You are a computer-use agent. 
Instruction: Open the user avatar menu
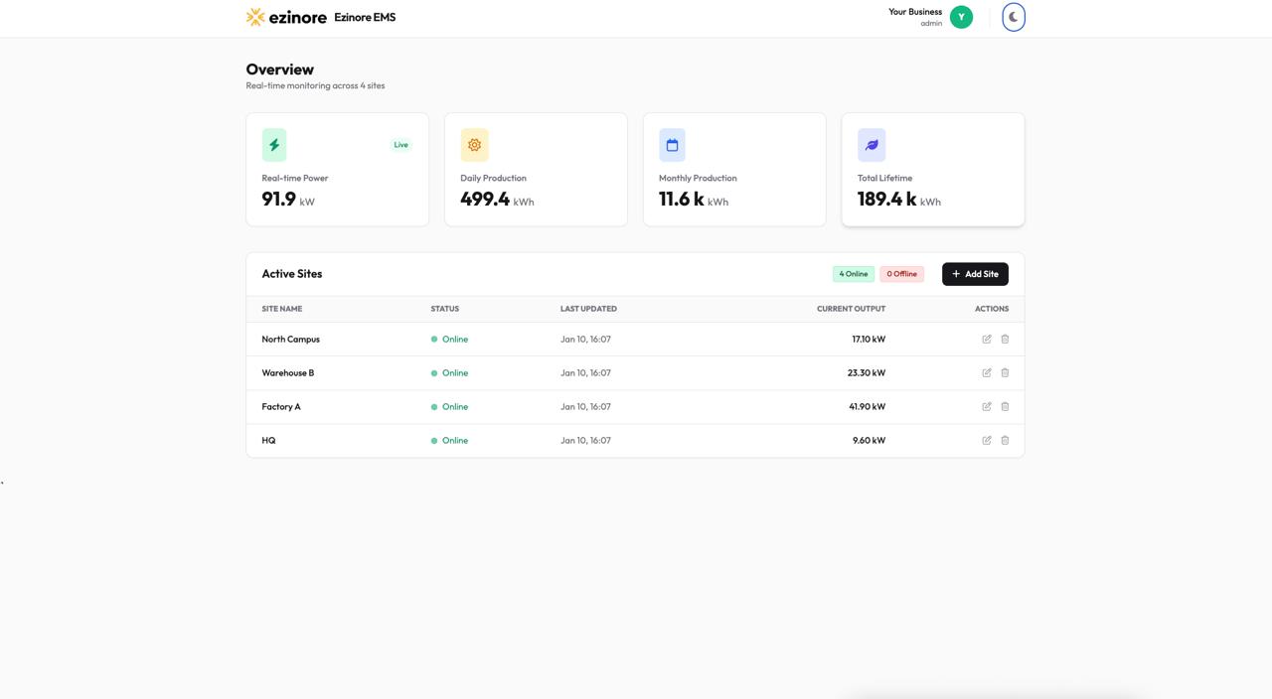(x=961, y=17)
